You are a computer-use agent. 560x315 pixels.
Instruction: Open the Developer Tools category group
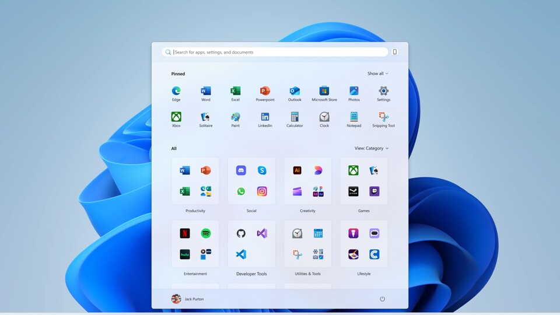point(251,244)
